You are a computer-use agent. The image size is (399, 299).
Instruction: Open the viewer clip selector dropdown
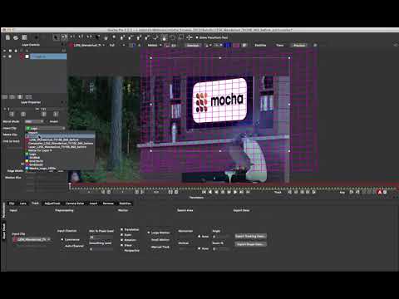[88, 45]
